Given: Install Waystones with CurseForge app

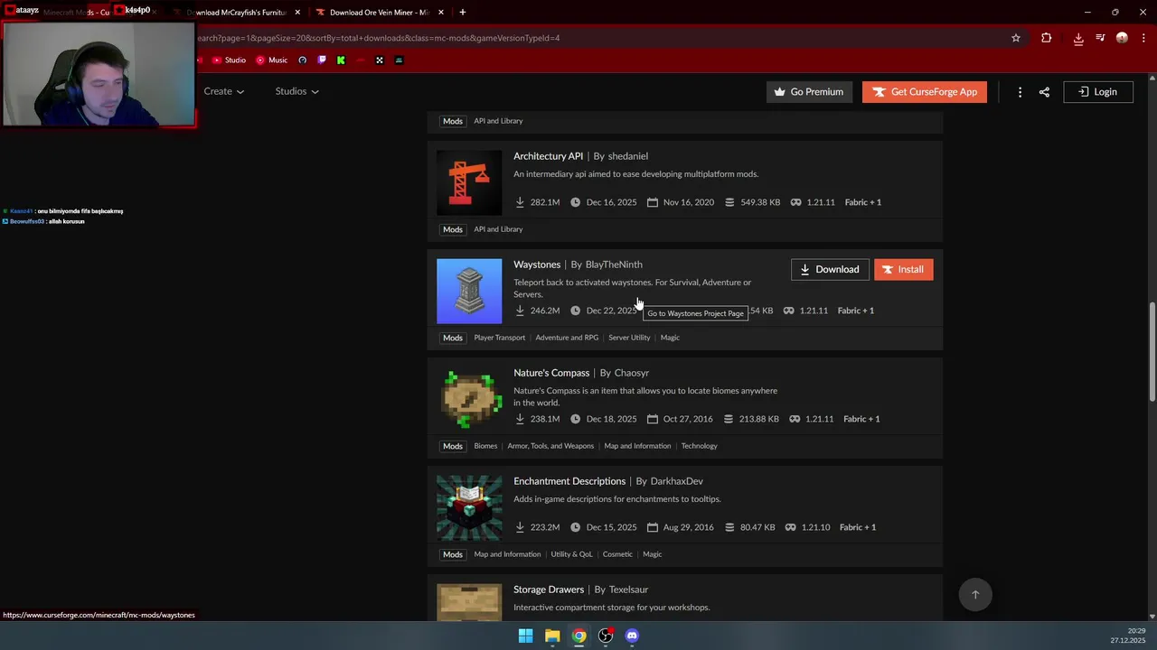Looking at the screenshot, I should click(904, 269).
